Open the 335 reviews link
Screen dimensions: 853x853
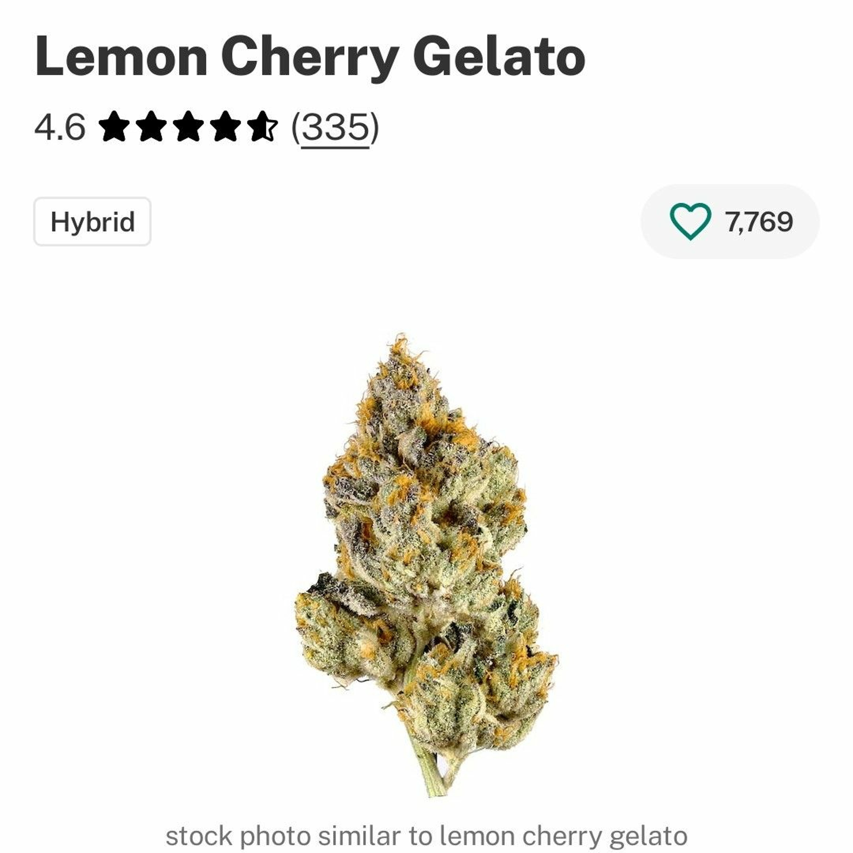point(335,128)
